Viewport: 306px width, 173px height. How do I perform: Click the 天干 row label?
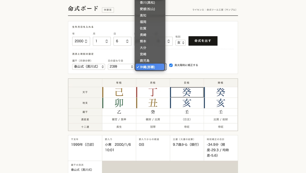point(85,92)
